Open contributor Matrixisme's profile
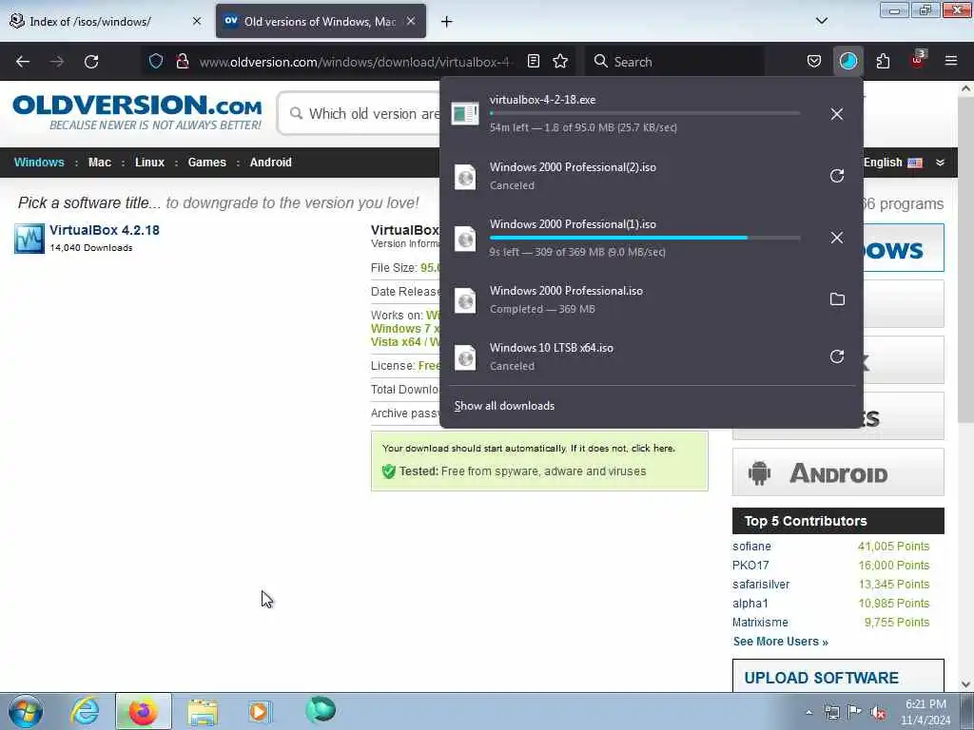 click(x=760, y=622)
